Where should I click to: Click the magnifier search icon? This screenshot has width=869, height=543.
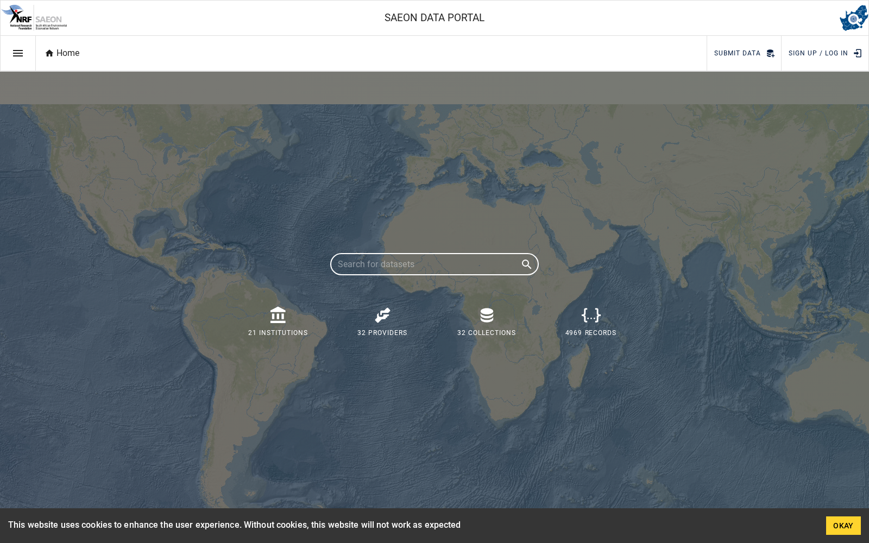[526, 264]
